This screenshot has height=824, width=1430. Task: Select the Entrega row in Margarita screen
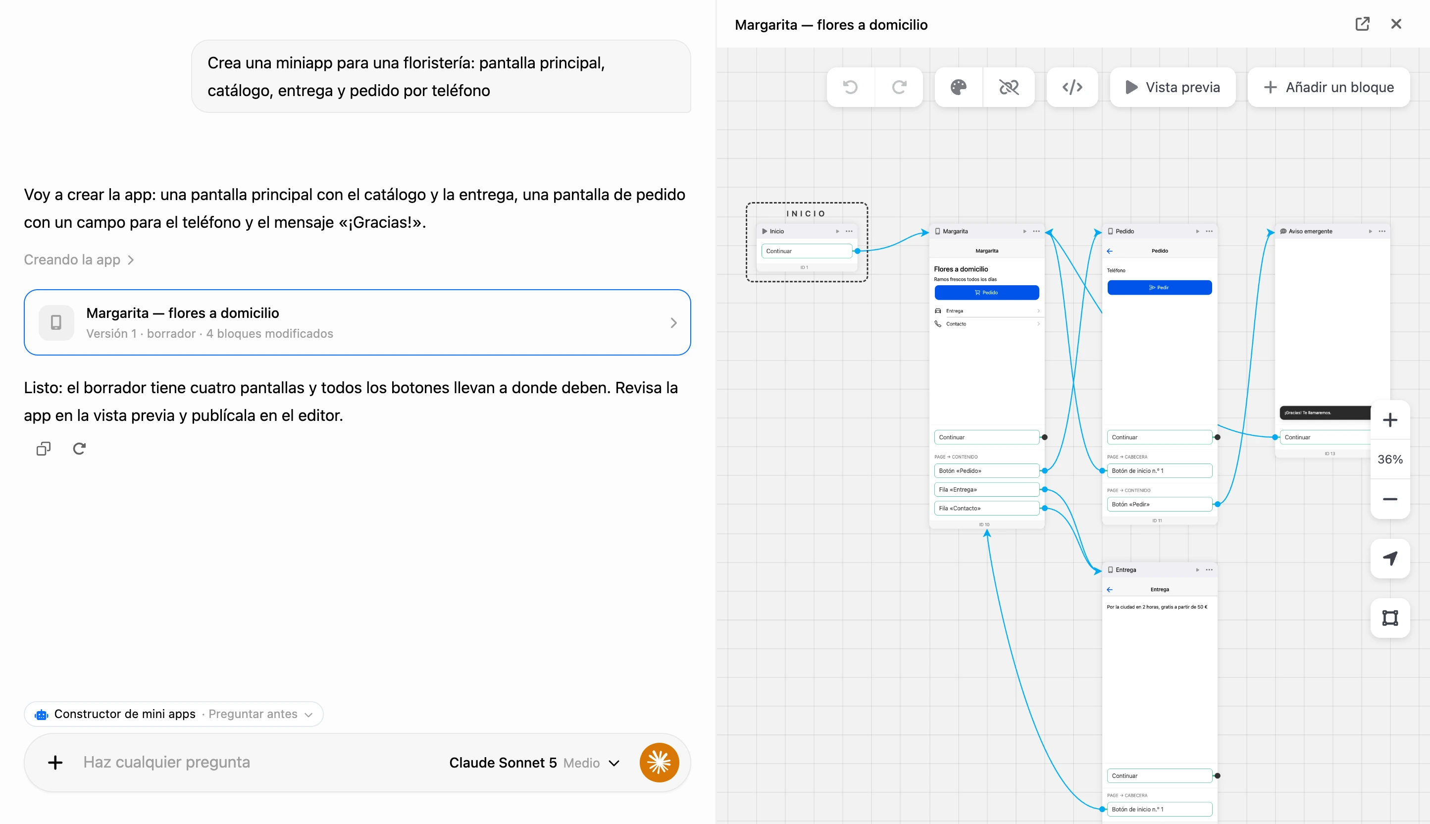(x=986, y=310)
